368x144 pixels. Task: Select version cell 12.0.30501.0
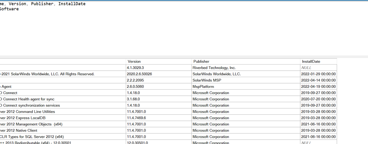159,142
